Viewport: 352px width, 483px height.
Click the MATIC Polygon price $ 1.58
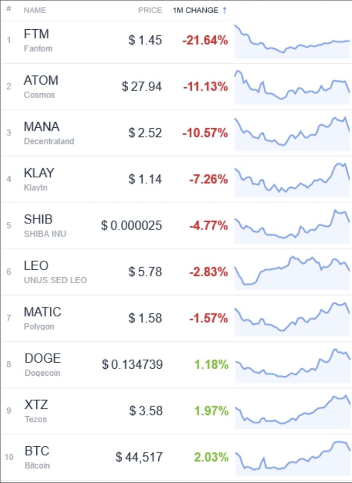(x=145, y=318)
